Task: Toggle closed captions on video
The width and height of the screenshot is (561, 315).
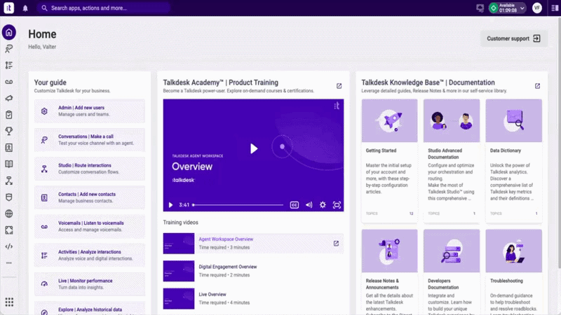Action: tap(294, 205)
